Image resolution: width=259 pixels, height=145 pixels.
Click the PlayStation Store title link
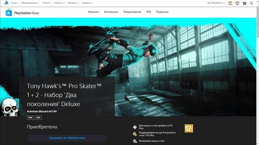point(27,13)
